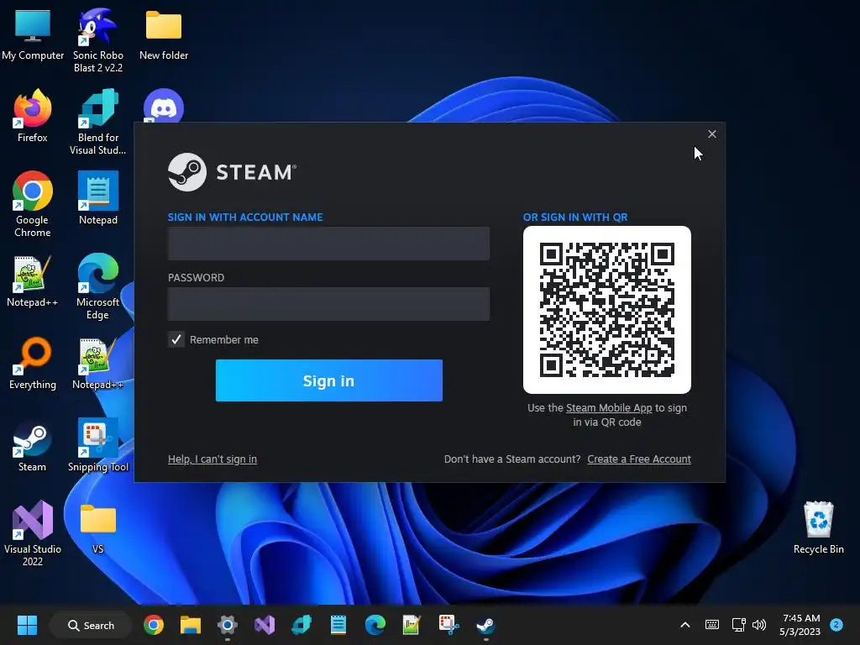
Task: Open Microsoft Edge from the taskbar
Action: click(x=375, y=625)
